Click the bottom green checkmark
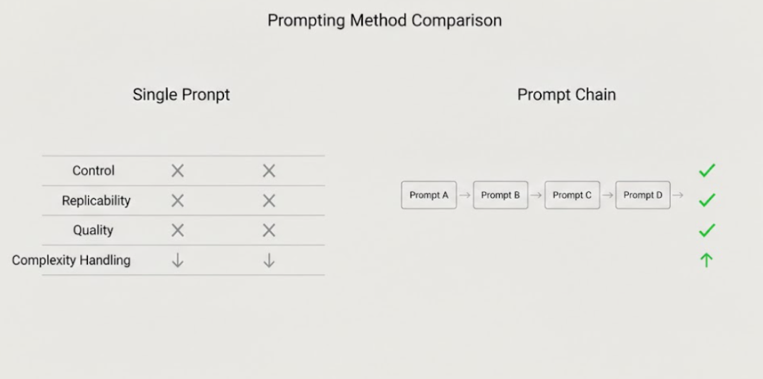The width and height of the screenshot is (763, 379). (706, 230)
